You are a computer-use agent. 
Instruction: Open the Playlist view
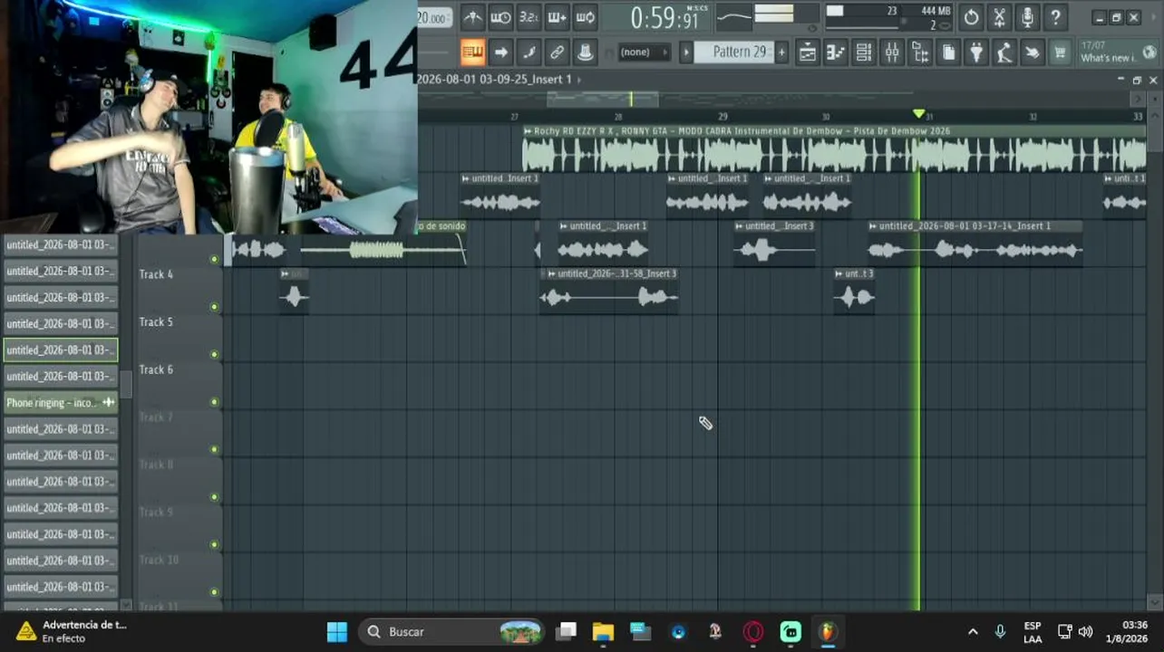click(x=807, y=53)
